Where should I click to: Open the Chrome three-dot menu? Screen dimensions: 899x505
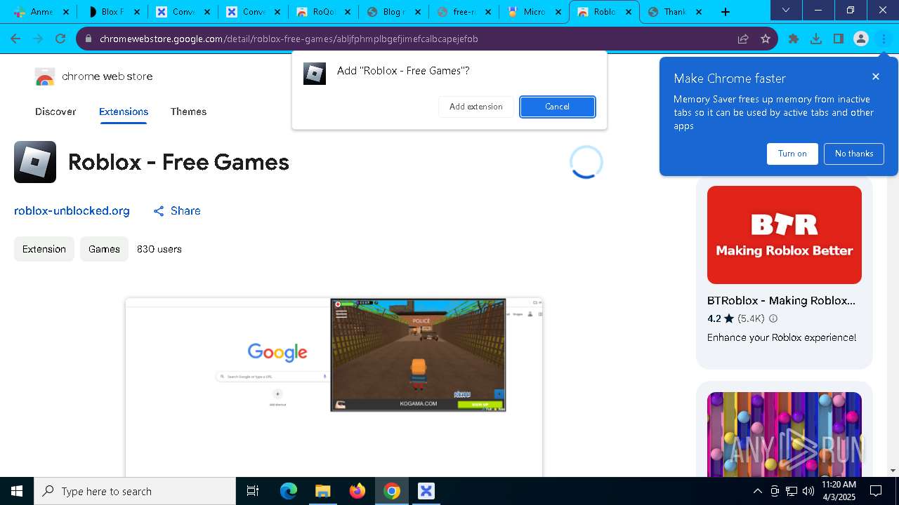click(x=884, y=39)
